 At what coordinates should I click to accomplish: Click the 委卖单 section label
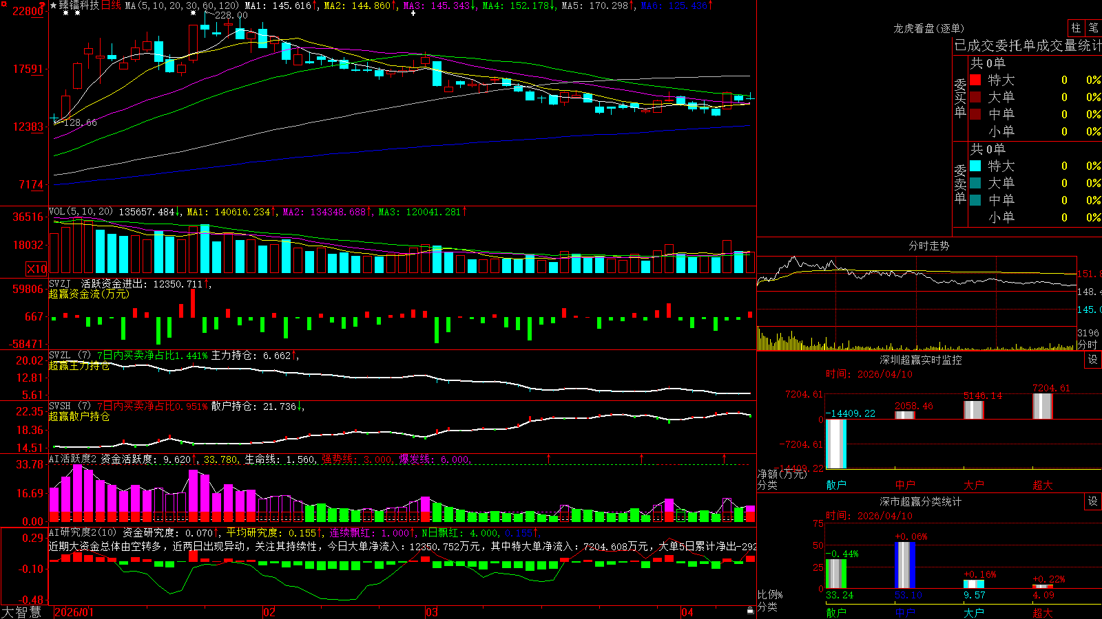(x=960, y=183)
